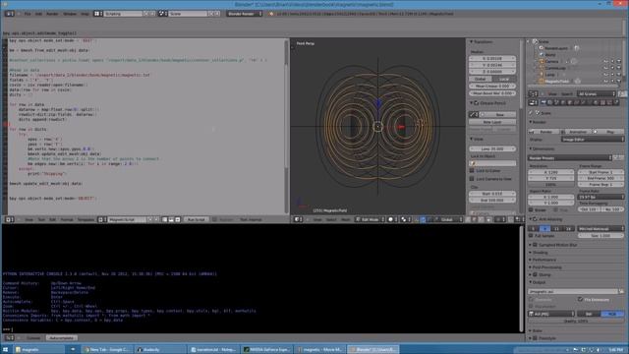The image size is (629, 354).
Task: Open the Render menu in top bar
Action: [x=52, y=14]
